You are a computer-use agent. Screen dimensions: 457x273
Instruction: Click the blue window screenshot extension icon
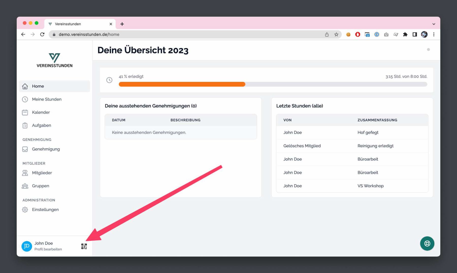point(367,34)
